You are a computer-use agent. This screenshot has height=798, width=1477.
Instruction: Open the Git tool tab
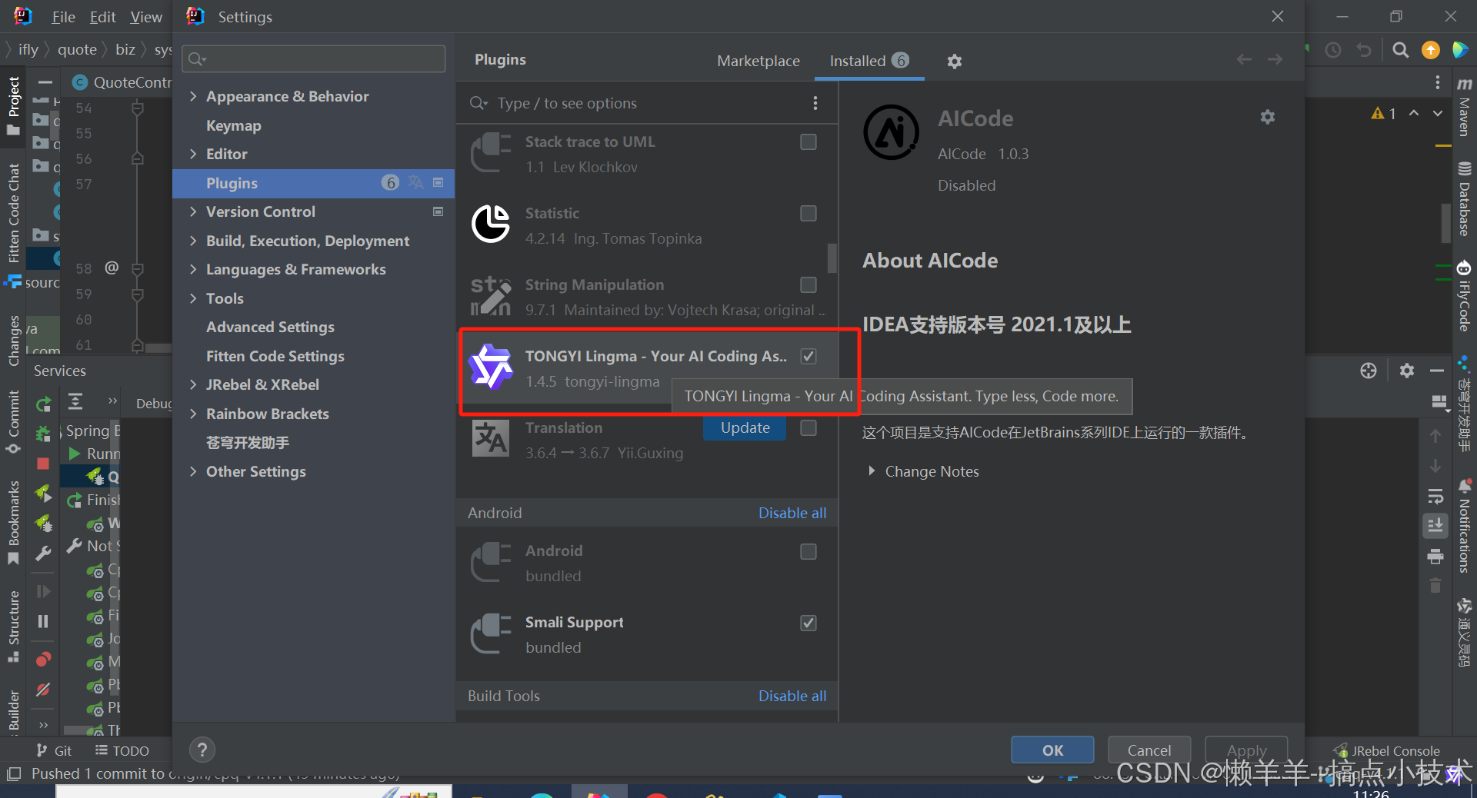click(x=54, y=750)
